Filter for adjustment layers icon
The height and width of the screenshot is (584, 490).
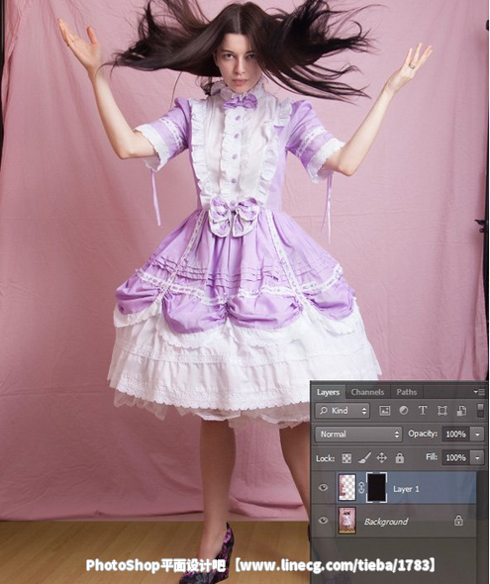click(x=403, y=411)
